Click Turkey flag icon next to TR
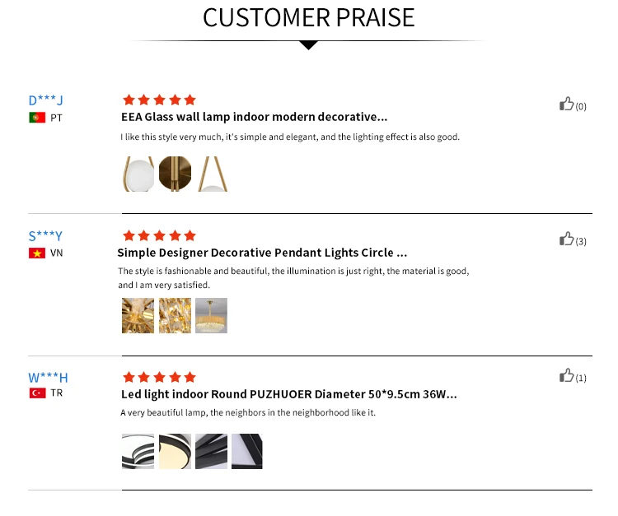Viewport: 618px width, 516px height. click(x=37, y=393)
